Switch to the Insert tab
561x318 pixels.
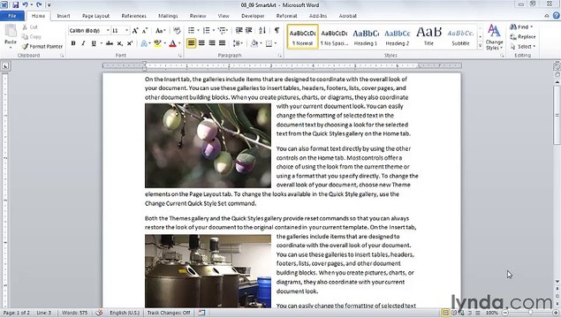pyautogui.click(x=64, y=16)
